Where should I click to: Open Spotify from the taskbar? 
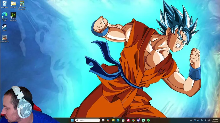148,120
